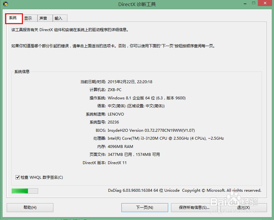Click the 页面文件 field label
The width and height of the screenshot is (274, 220).
(x=98, y=155)
